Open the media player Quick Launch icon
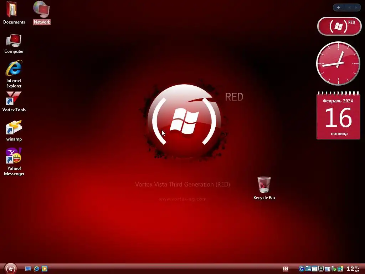 click(x=45, y=269)
